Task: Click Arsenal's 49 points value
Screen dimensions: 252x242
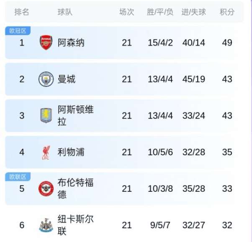Action: (227, 43)
